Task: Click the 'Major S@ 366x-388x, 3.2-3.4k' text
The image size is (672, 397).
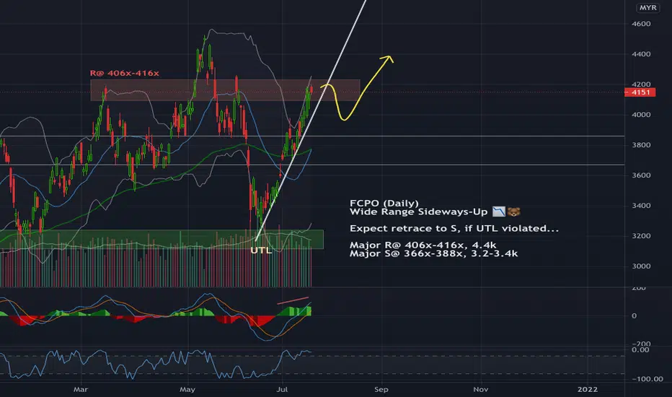Action: coord(434,253)
